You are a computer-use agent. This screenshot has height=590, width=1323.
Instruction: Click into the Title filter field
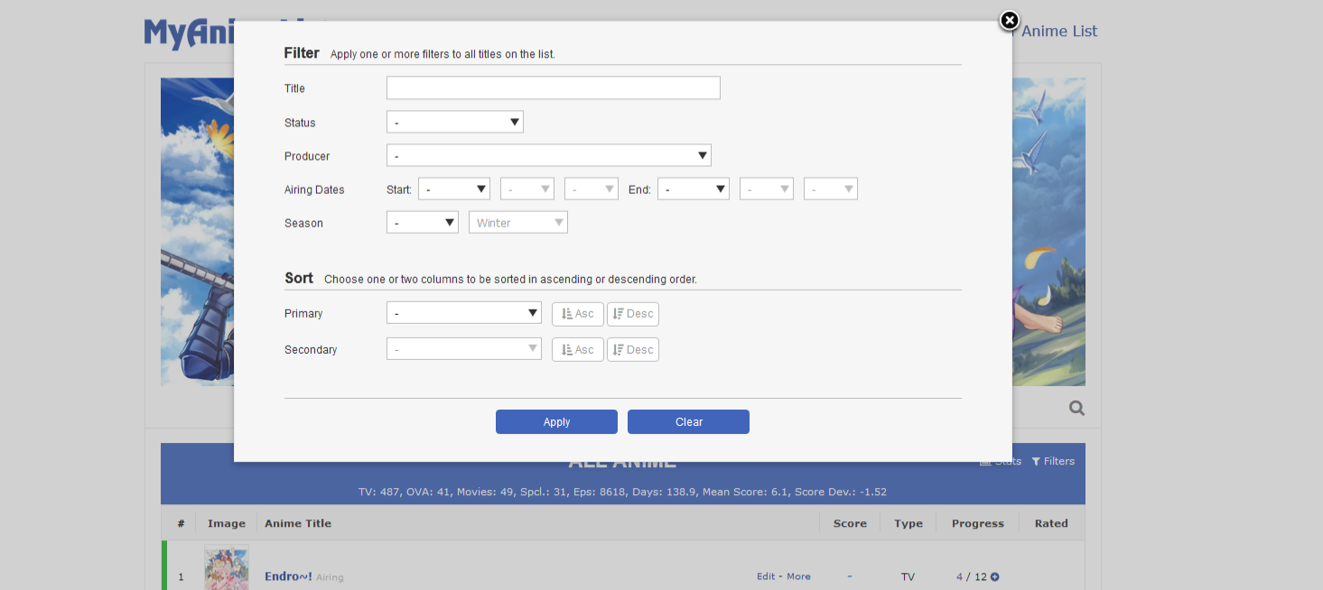pyautogui.click(x=553, y=88)
